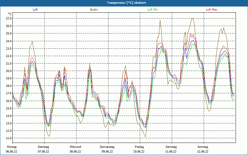Click the 15,0 temperature axis tick label

click(x=9, y=108)
